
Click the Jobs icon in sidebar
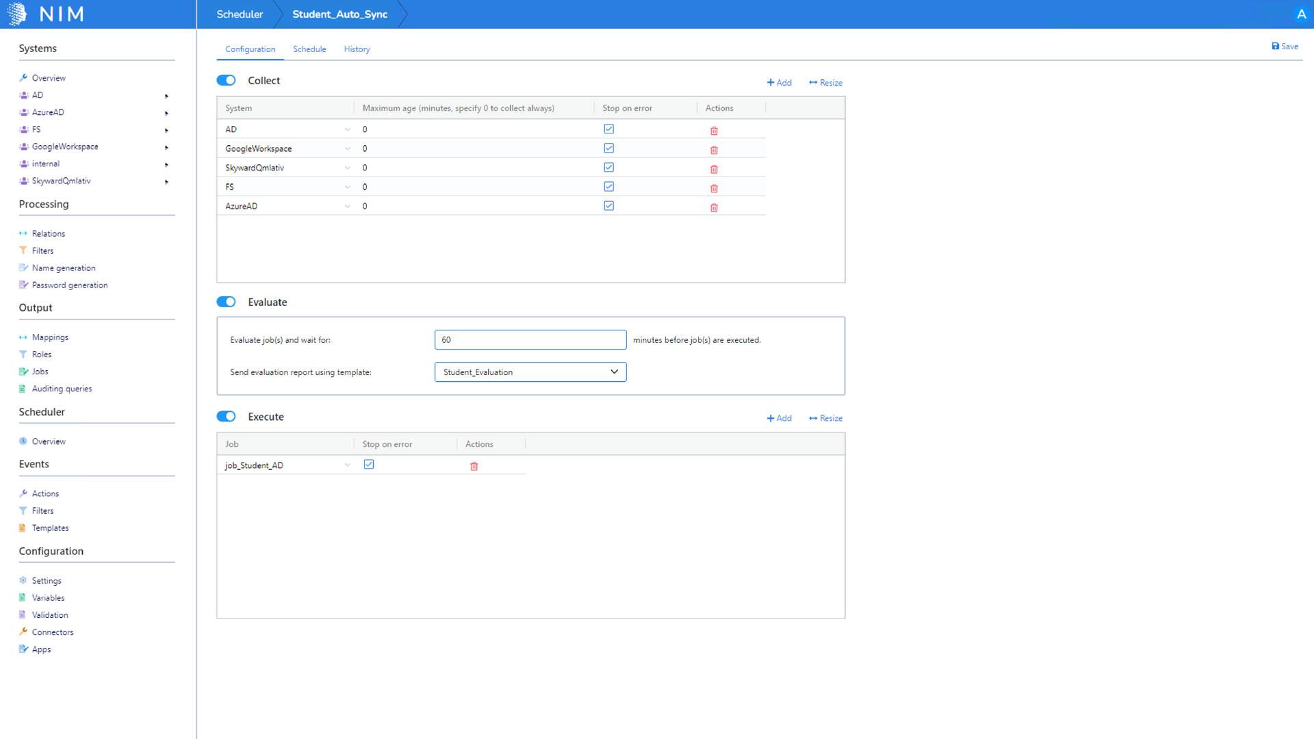coord(23,372)
